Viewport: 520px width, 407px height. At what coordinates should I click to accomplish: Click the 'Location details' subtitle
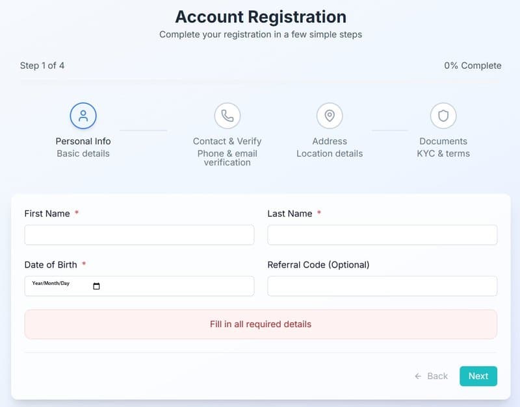(x=330, y=154)
